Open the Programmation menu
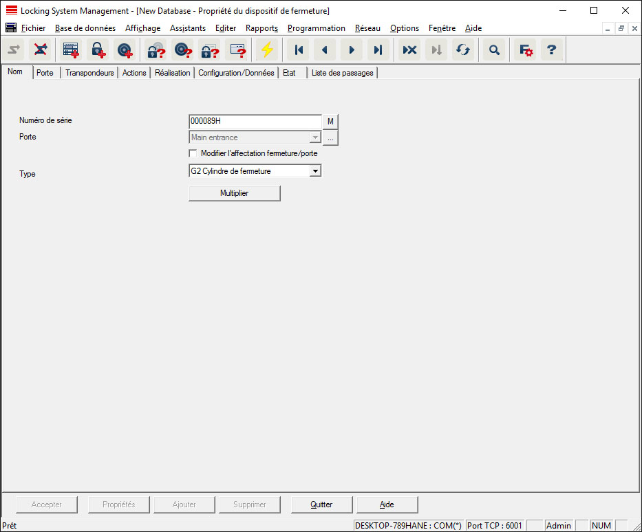The height and width of the screenshot is (532, 642). (316, 28)
